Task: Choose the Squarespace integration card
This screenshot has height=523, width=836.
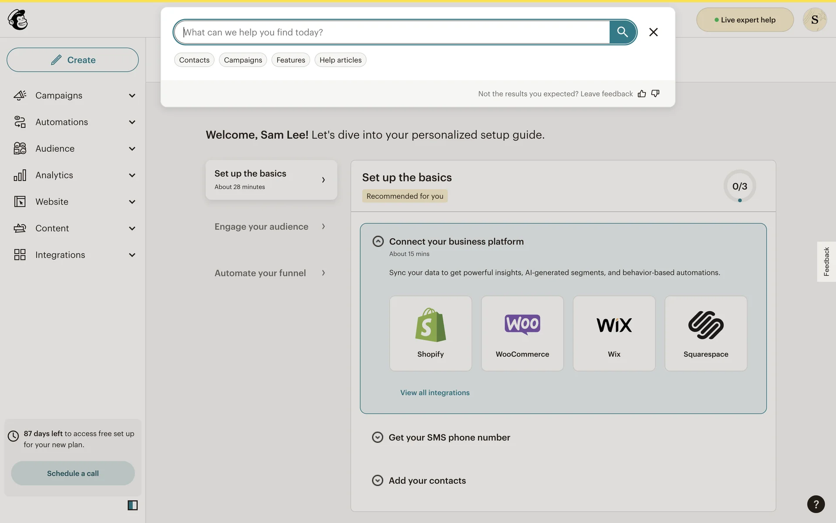Action: click(x=705, y=333)
